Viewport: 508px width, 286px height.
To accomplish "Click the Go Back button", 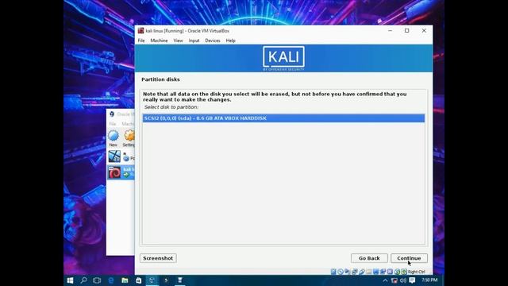I will click(x=369, y=258).
